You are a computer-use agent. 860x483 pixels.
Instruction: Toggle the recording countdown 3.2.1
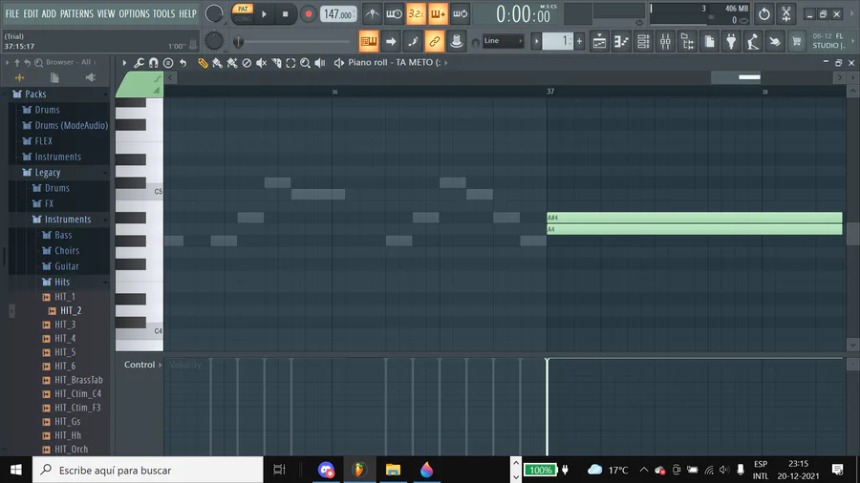tap(417, 14)
